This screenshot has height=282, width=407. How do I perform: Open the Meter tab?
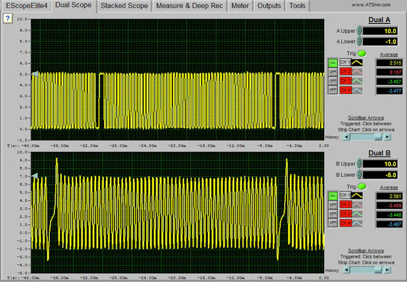[240, 6]
